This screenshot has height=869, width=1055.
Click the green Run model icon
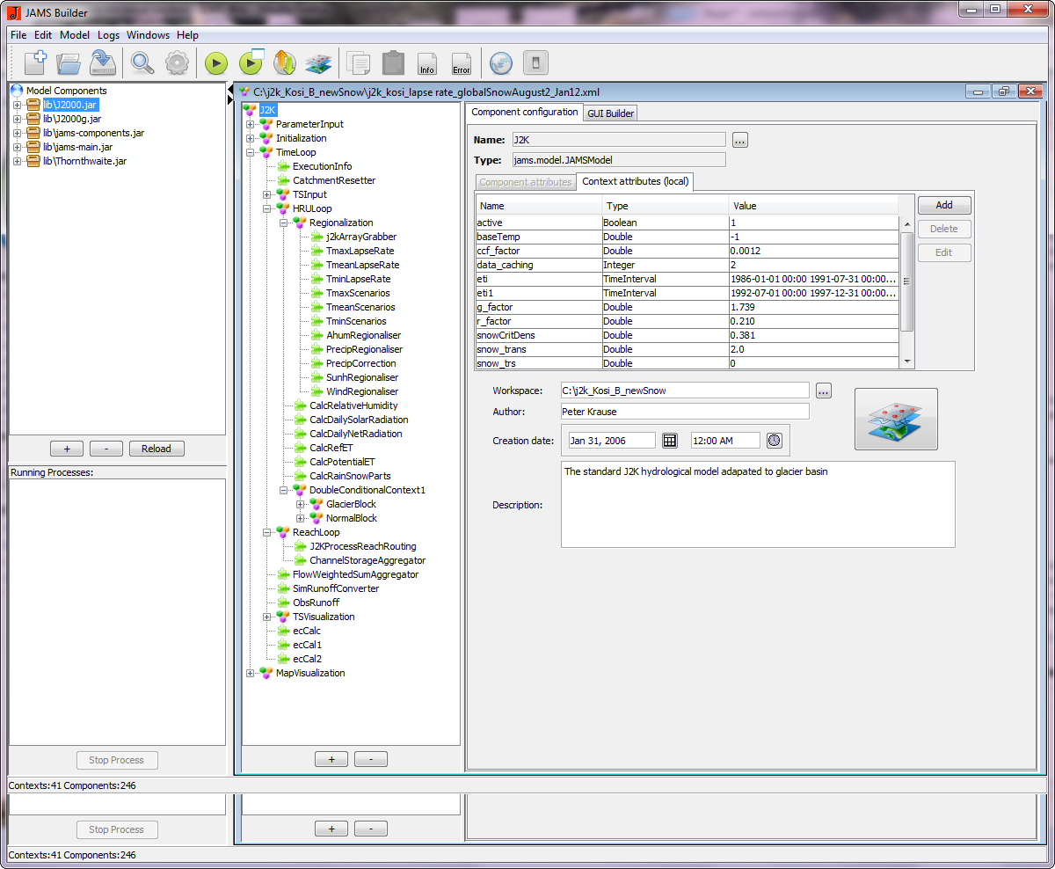click(x=216, y=63)
